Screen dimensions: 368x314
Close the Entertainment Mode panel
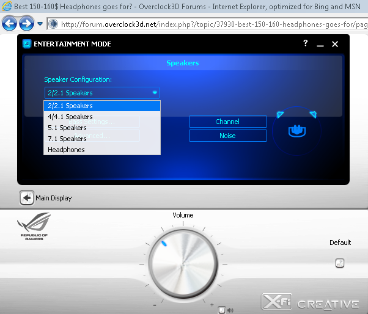335,44
